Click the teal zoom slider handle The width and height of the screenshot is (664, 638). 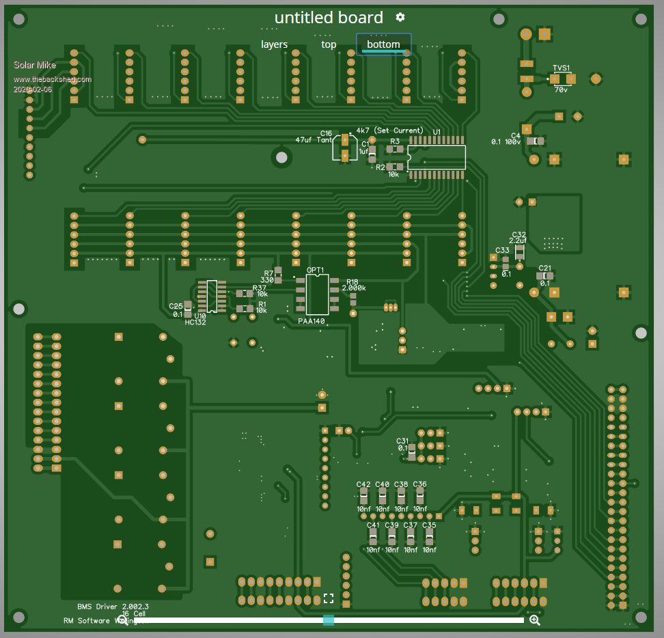pyautogui.click(x=329, y=620)
